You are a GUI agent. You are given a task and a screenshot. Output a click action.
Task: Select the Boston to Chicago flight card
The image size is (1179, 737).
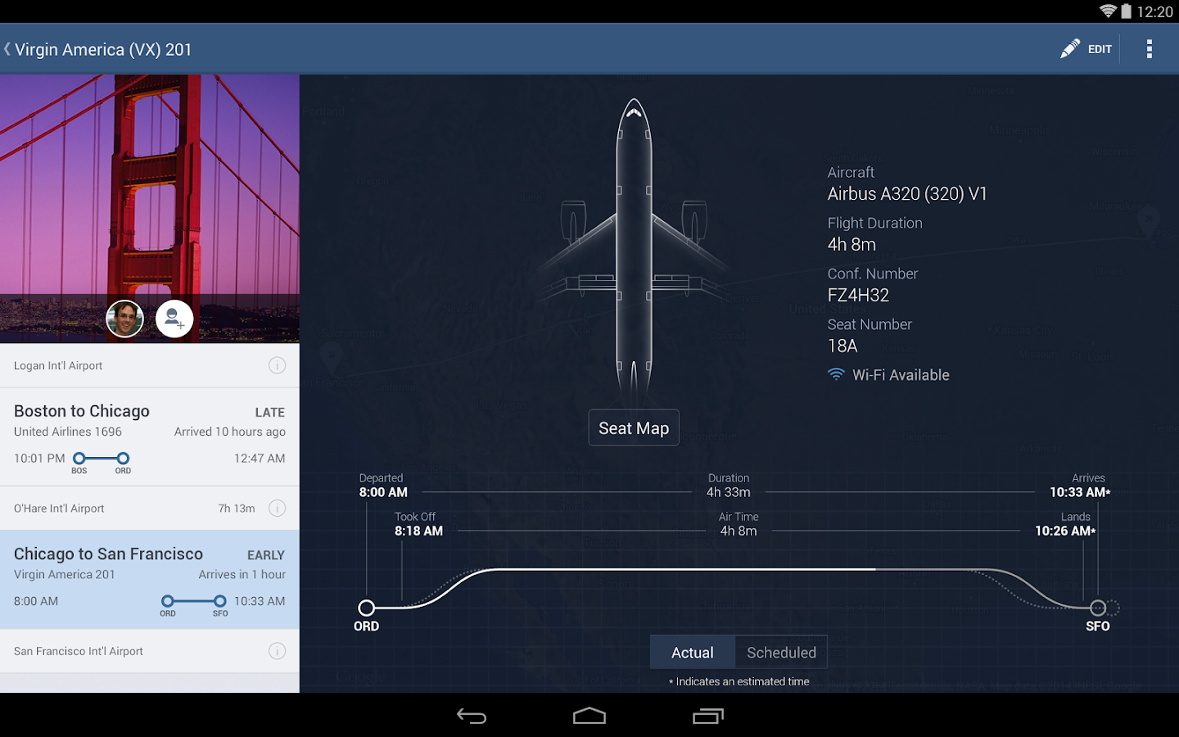click(x=150, y=437)
